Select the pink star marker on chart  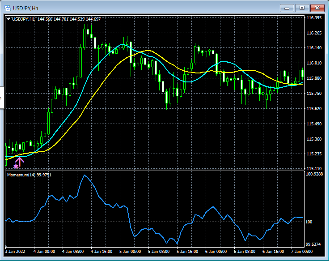point(16,167)
